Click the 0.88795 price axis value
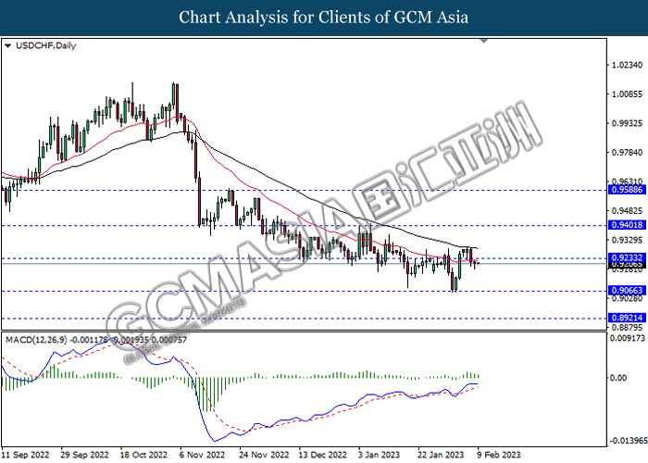Viewport: 648px width, 463px height. [x=627, y=328]
